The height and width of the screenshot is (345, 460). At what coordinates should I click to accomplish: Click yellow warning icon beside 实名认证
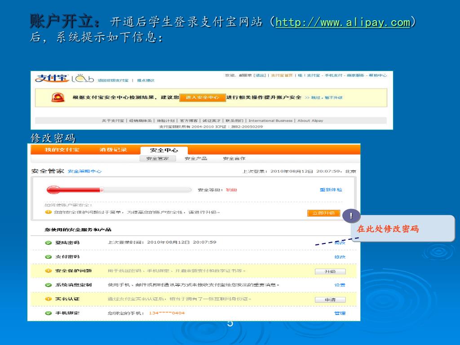point(49,299)
